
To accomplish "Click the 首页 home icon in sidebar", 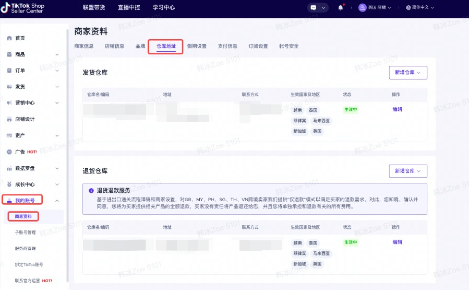I will coord(9,38).
